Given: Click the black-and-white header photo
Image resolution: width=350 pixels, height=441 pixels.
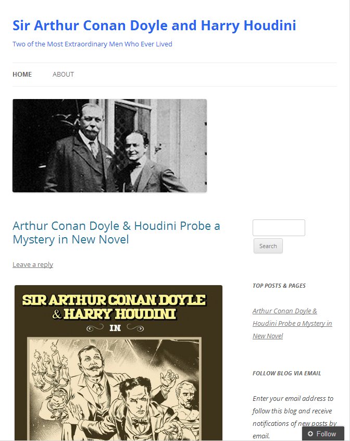Looking at the screenshot, I should click(109, 145).
